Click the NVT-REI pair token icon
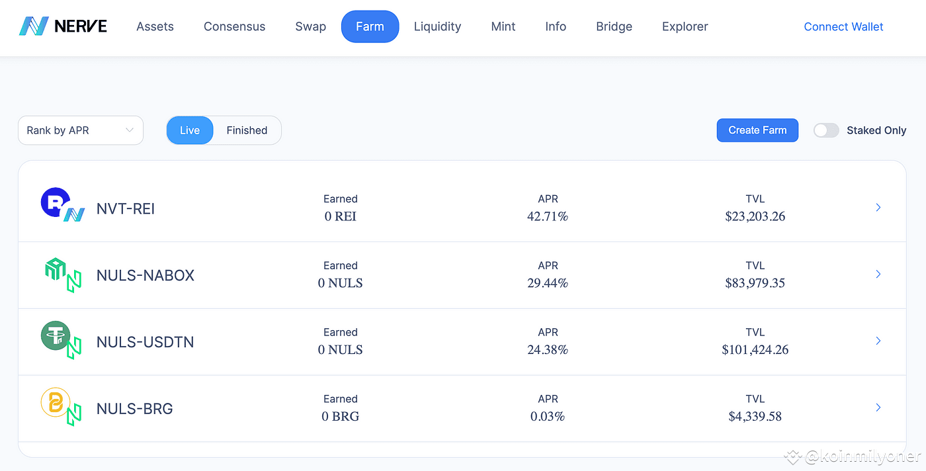Image resolution: width=926 pixels, height=471 pixels. pos(62,206)
